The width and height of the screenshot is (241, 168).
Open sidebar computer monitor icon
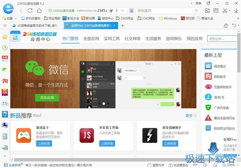pyautogui.click(x=5, y=125)
